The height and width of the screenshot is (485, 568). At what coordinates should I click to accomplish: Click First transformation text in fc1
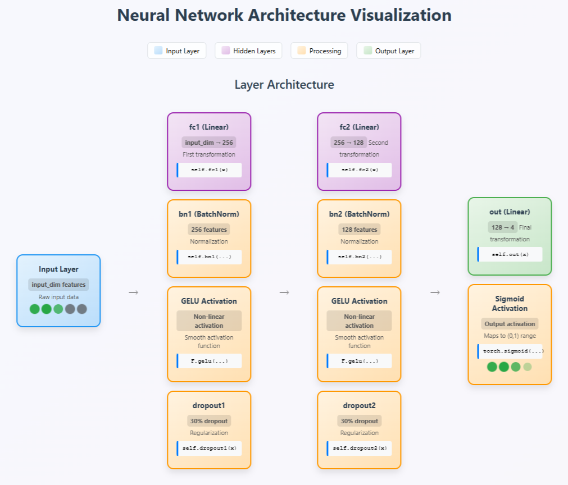(209, 154)
